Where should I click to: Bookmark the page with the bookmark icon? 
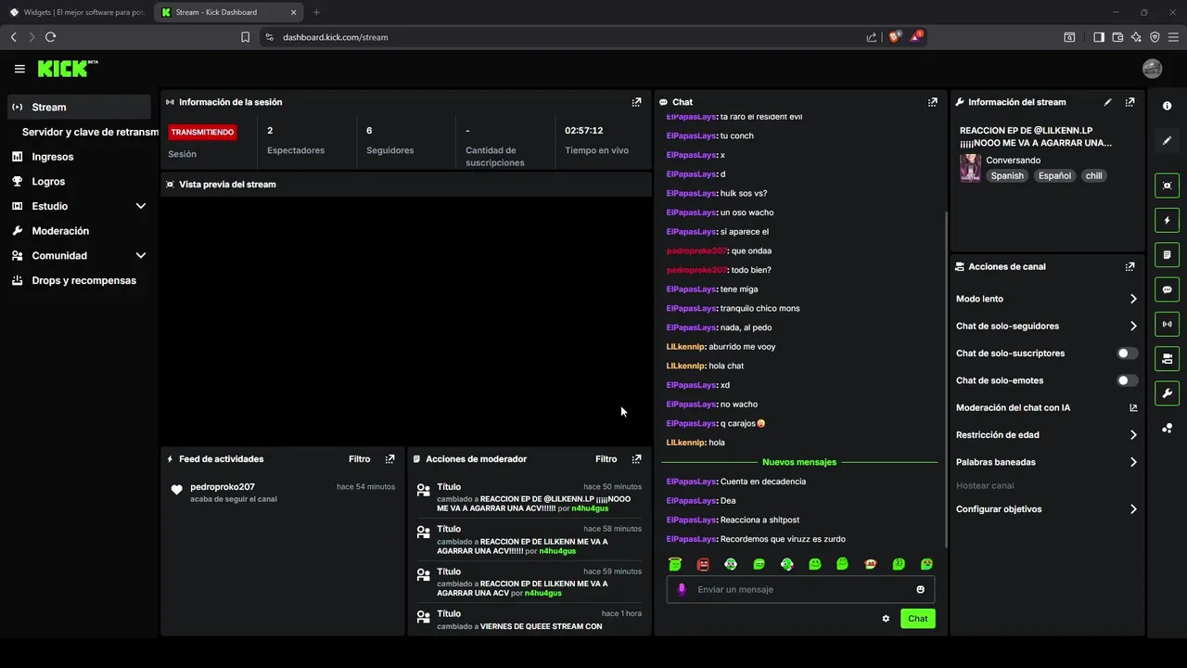[x=245, y=37]
